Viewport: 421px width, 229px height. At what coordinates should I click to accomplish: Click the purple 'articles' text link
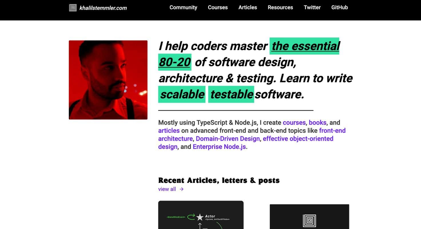coord(169,131)
